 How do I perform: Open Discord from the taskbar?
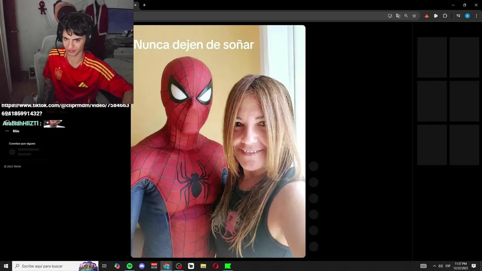point(142,266)
